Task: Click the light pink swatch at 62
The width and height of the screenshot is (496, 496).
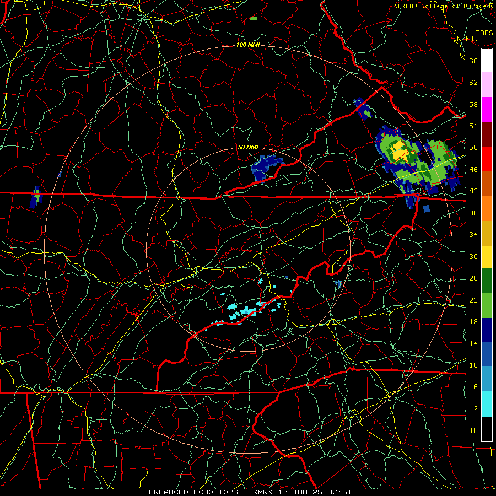Action: (x=487, y=85)
